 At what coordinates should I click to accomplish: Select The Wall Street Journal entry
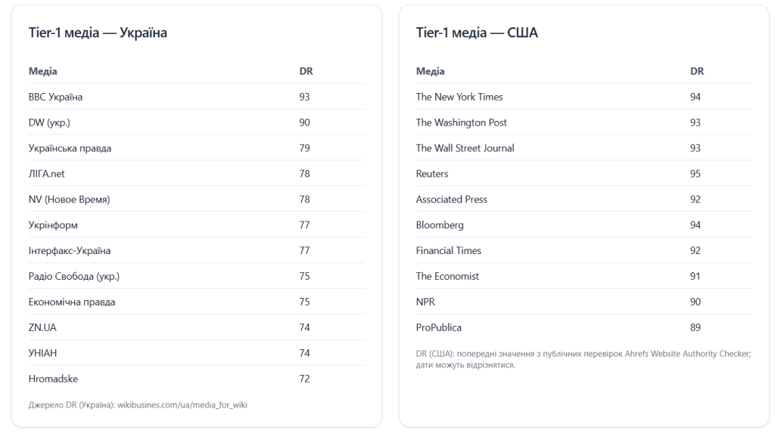coord(465,148)
